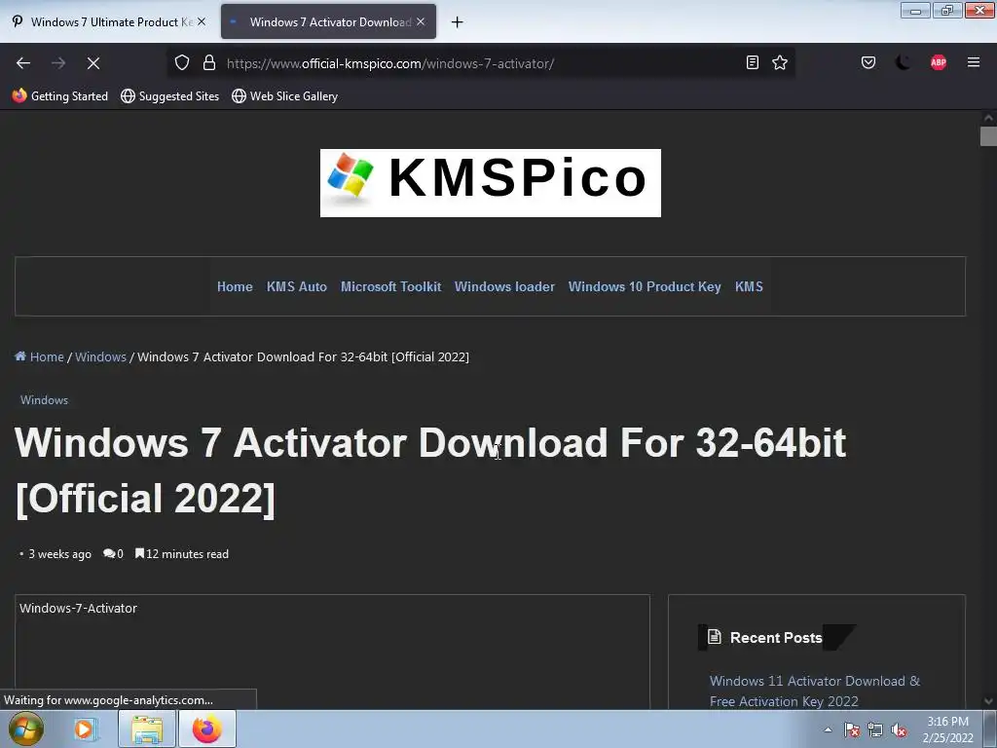997x748 pixels.
Task: Open Web Slice Gallery bookmark
Action: coord(285,96)
